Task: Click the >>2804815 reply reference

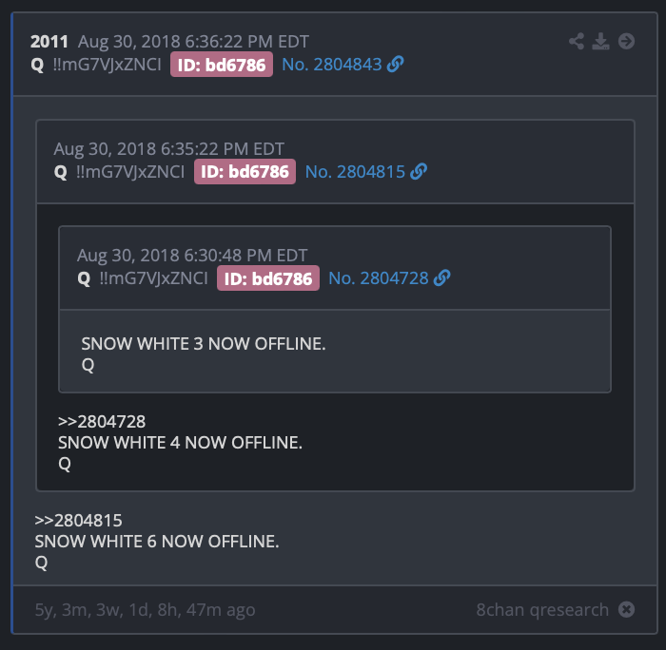Action: pos(79,520)
